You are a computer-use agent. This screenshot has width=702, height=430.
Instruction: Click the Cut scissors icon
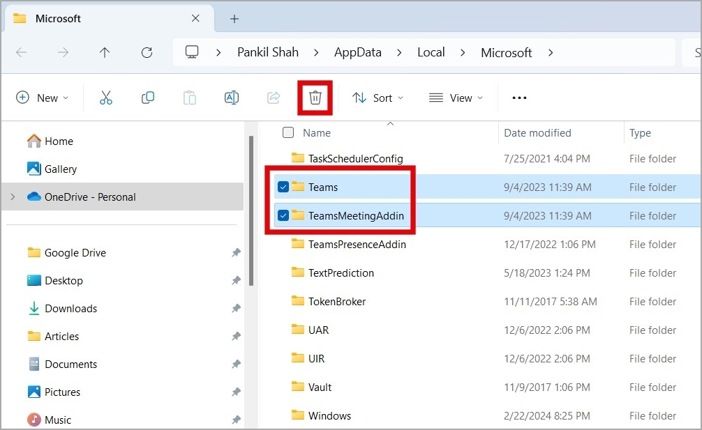click(106, 98)
